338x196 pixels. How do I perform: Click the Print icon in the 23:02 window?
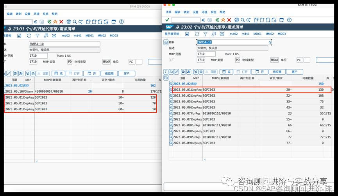pos(237,20)
